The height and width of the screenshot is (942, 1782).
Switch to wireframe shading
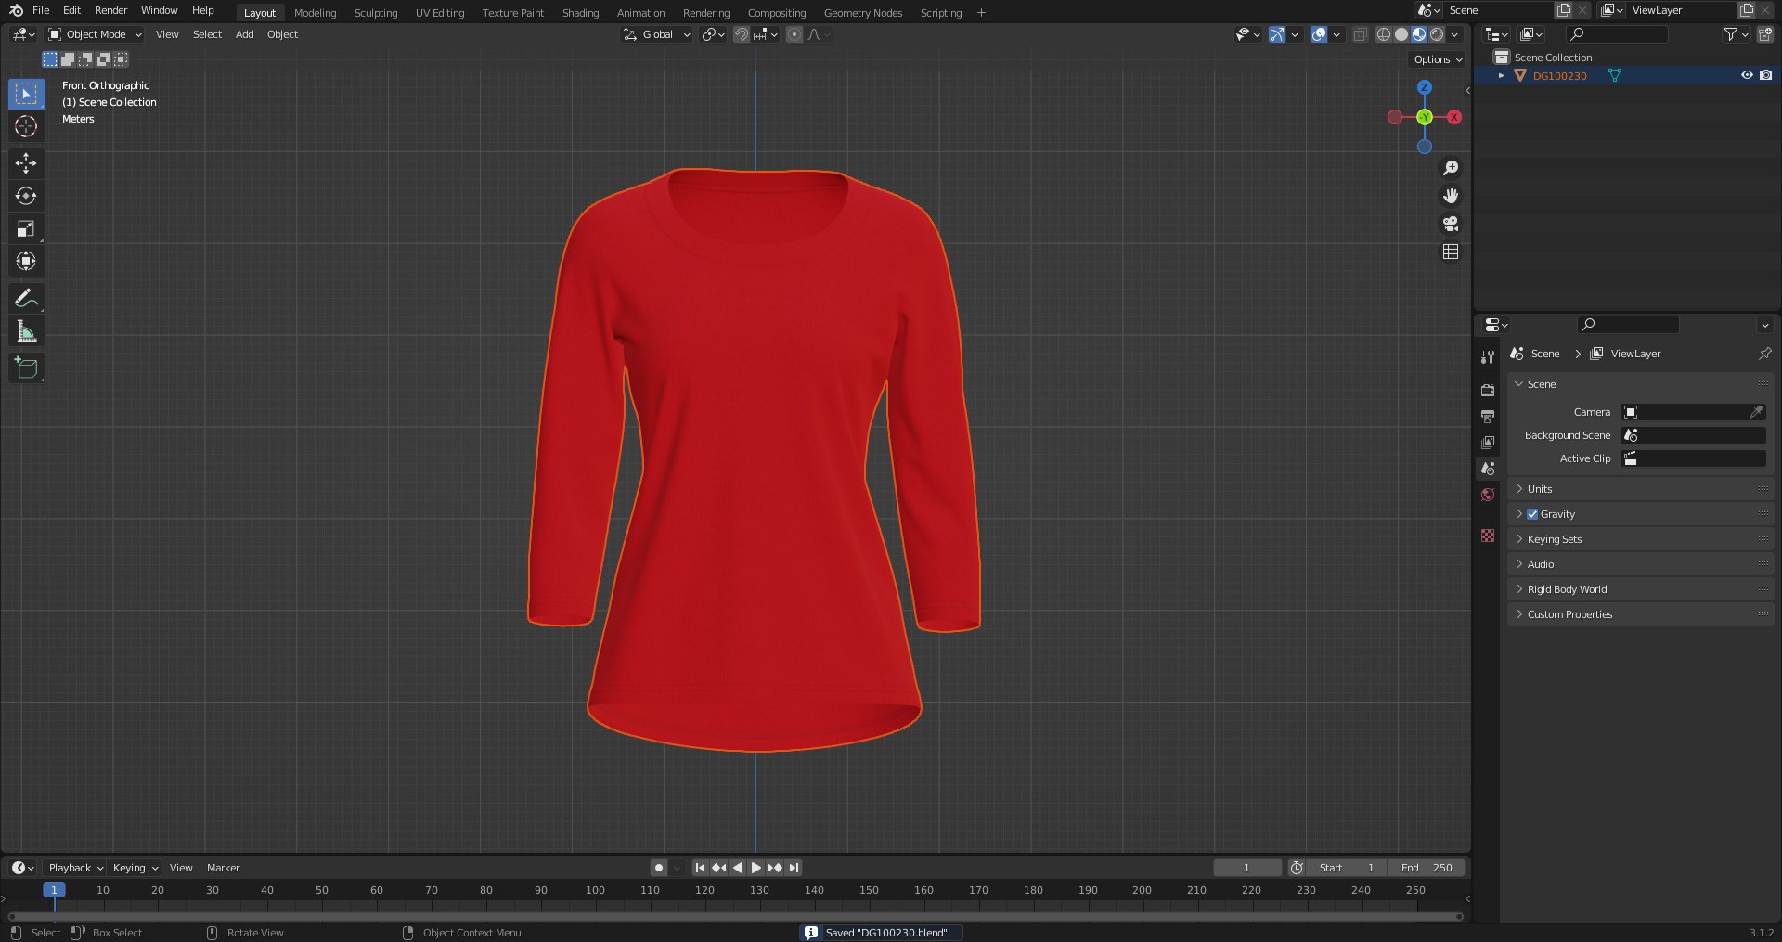[x=1384, y=34]
